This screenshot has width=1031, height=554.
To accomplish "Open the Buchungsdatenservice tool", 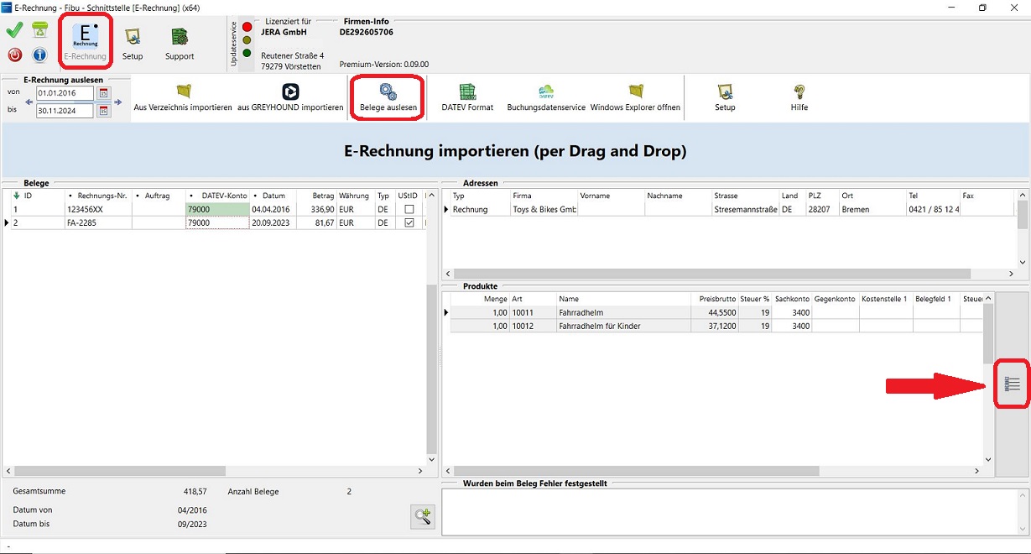I will click(x=545, y=97).
